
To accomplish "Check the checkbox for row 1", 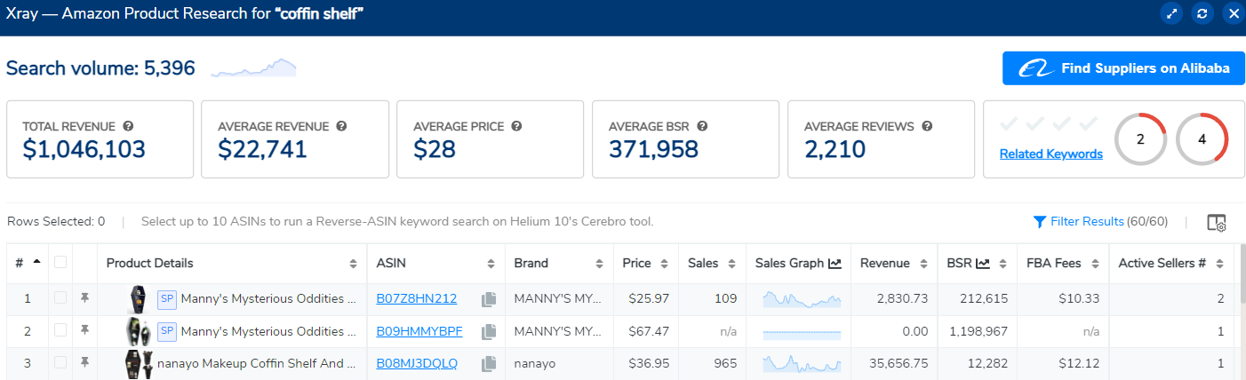I will point(60,298).
